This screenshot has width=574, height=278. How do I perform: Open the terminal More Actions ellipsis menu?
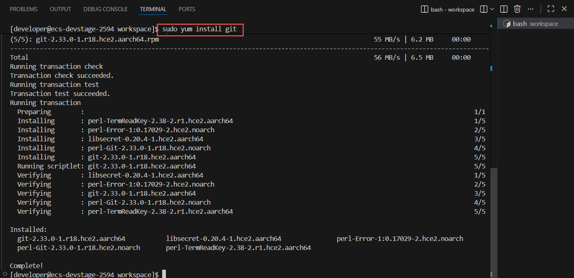(x=531, y=9)
